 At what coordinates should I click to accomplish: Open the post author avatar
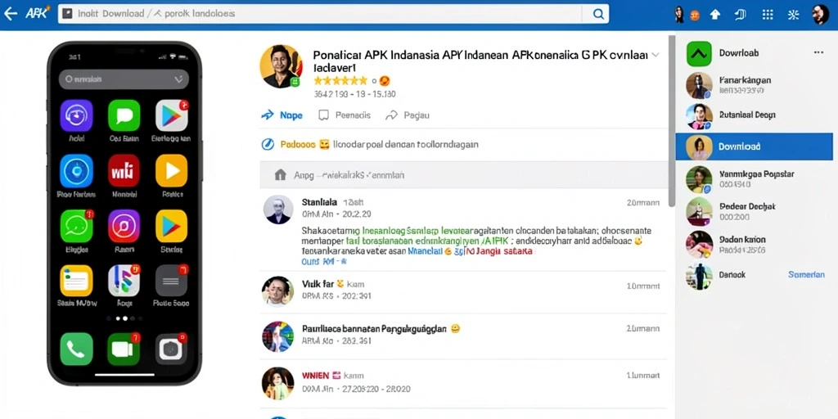tap(281, 65)
